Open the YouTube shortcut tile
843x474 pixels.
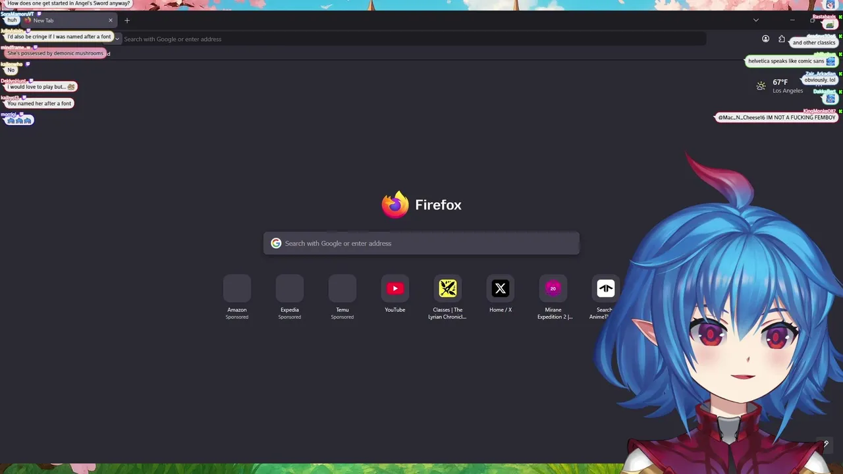(x=395, y=288)
